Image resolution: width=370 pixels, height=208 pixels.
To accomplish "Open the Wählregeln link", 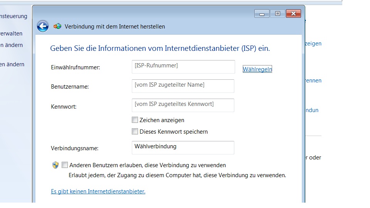I will [x=257, y=69].
